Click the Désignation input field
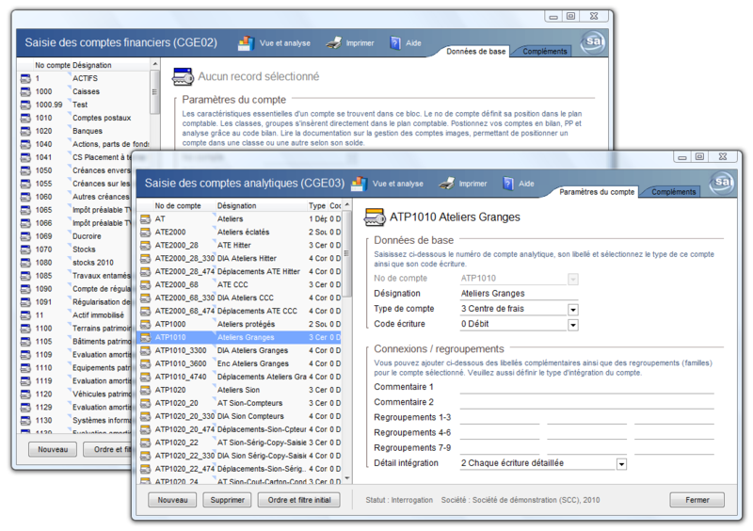The image size is (753, 531). click(x=519, y=294)
